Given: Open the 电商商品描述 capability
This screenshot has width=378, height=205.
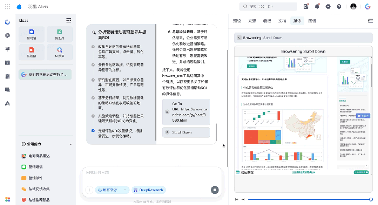Looking at the screenshot, I should 39,156.
